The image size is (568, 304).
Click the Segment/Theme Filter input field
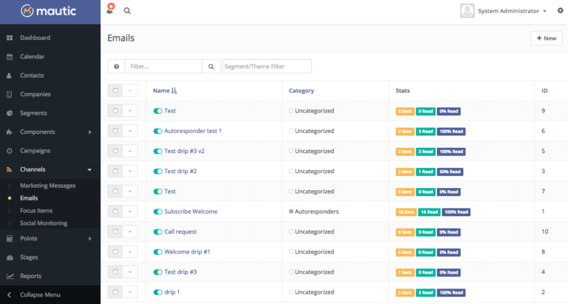point(267,67)
